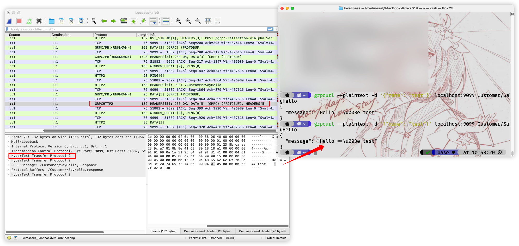Stop the capture with red square button
Image resolution: width=519 pixels, height=246 pixels.
click(x=19, y=21)
